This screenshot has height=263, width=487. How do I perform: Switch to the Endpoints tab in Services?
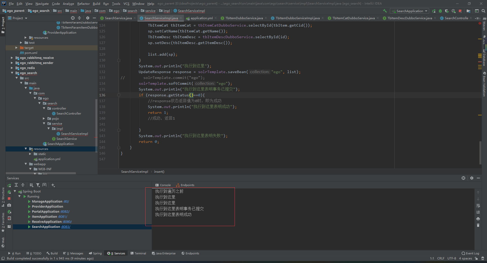(185, 185)
